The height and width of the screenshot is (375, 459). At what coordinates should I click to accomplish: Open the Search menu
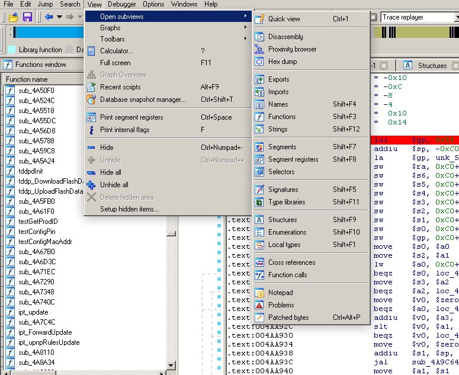70,4
